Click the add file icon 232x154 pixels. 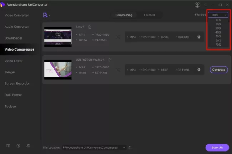point(45,15)
